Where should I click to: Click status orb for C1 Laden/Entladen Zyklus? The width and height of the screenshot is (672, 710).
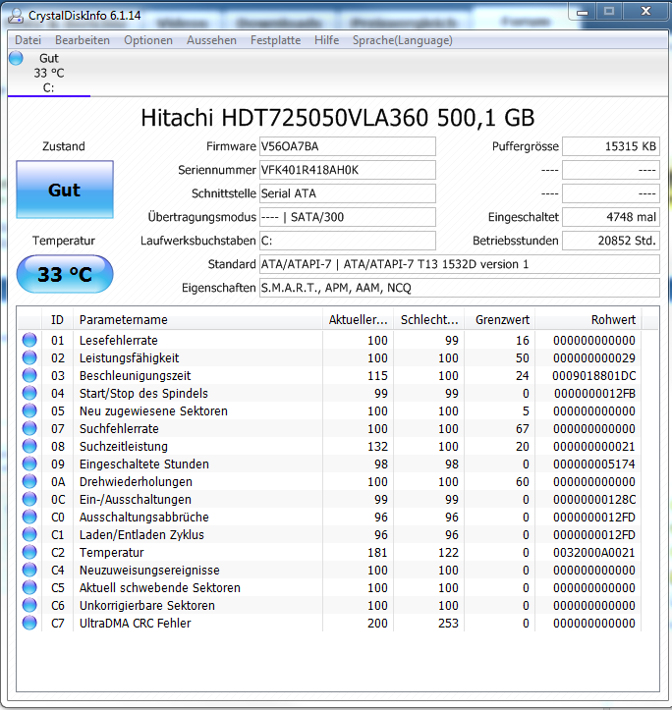point(29,534)
